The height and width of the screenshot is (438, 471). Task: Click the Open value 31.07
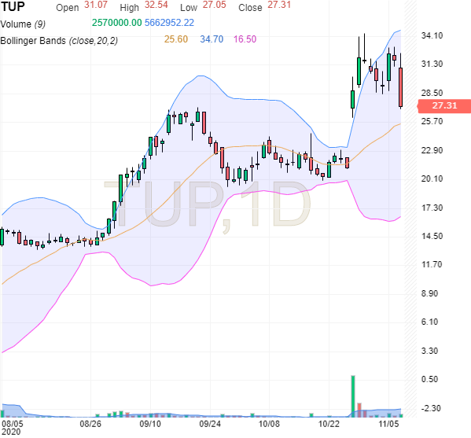coord(95,5)
